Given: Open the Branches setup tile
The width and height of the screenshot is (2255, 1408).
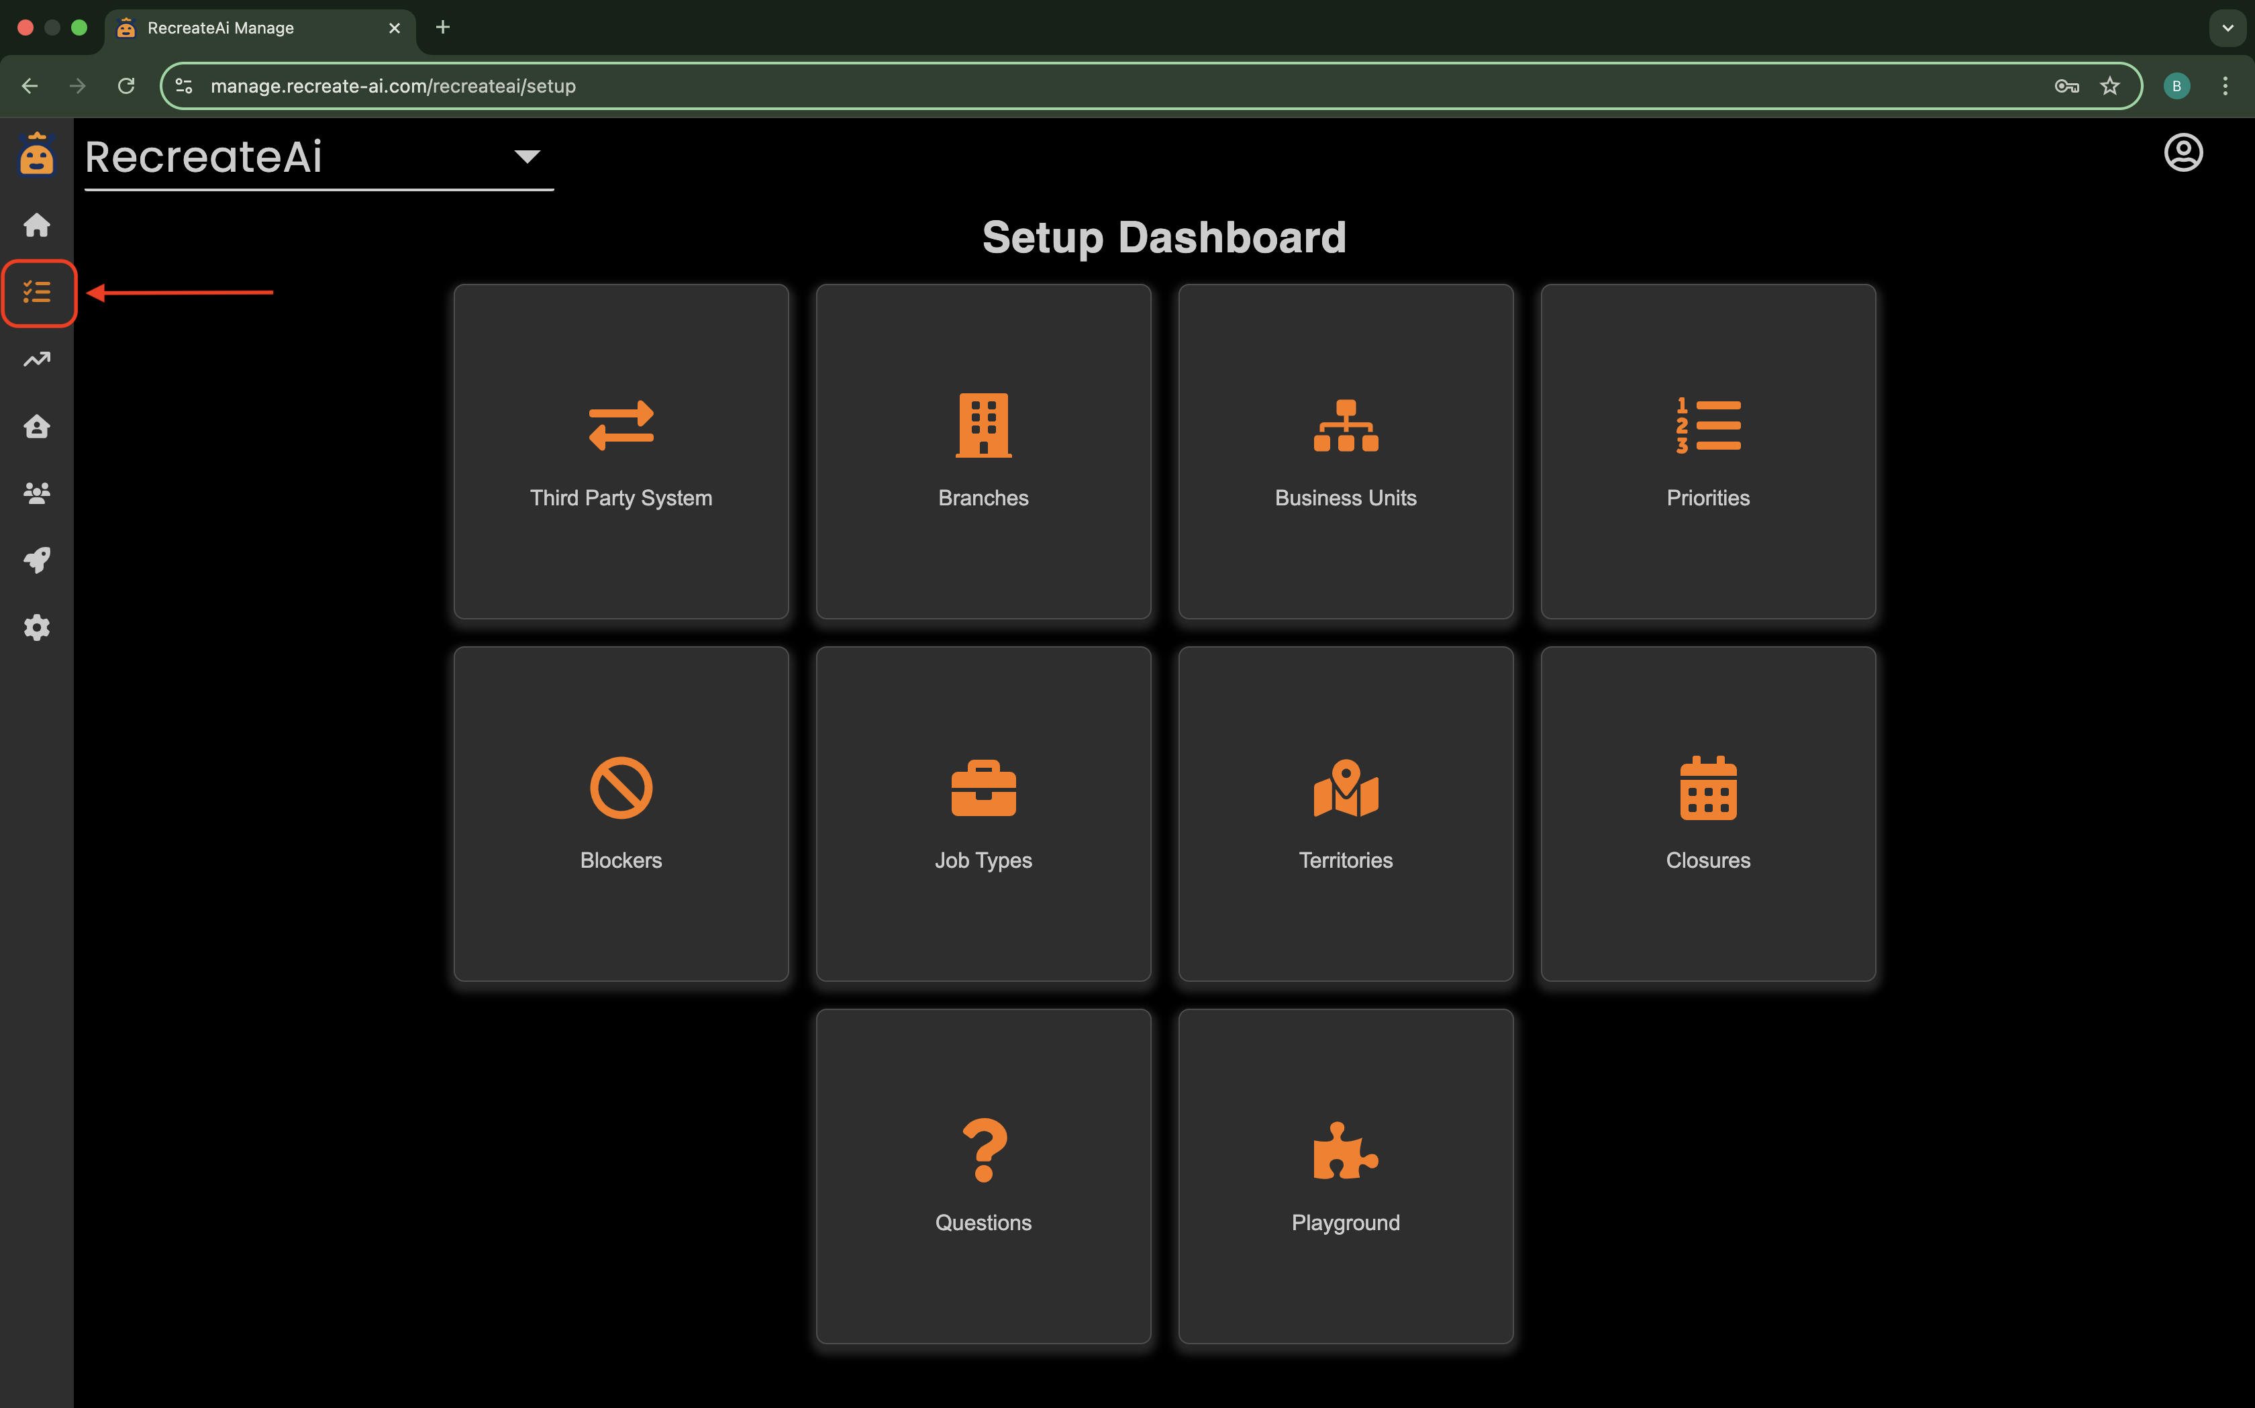Looking at the screenshot, I should (983, 452).
